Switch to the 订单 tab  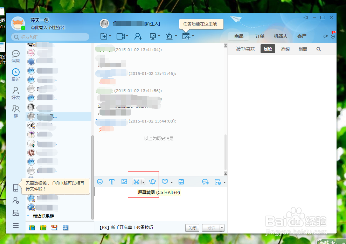coord(260,36)
